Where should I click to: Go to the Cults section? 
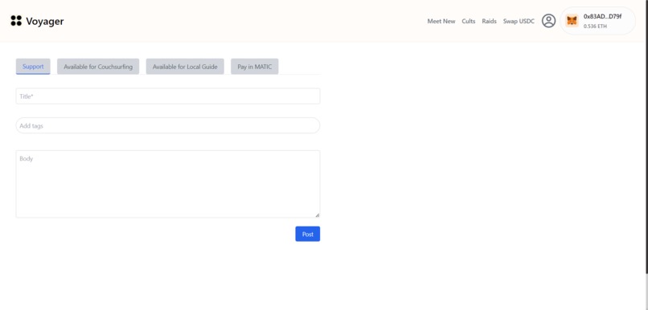coord(468,21)
